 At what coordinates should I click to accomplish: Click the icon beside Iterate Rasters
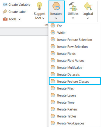point(53,109)
